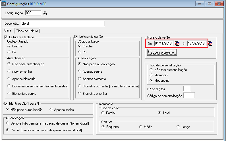Toggle the Leitura via teclado checkbox
Image resolution: width=226 pixels, height=141 pixels.
(6, 37)
